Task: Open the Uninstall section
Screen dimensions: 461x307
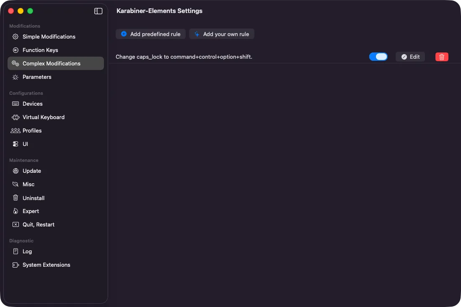Action: [x=34, y=198]
